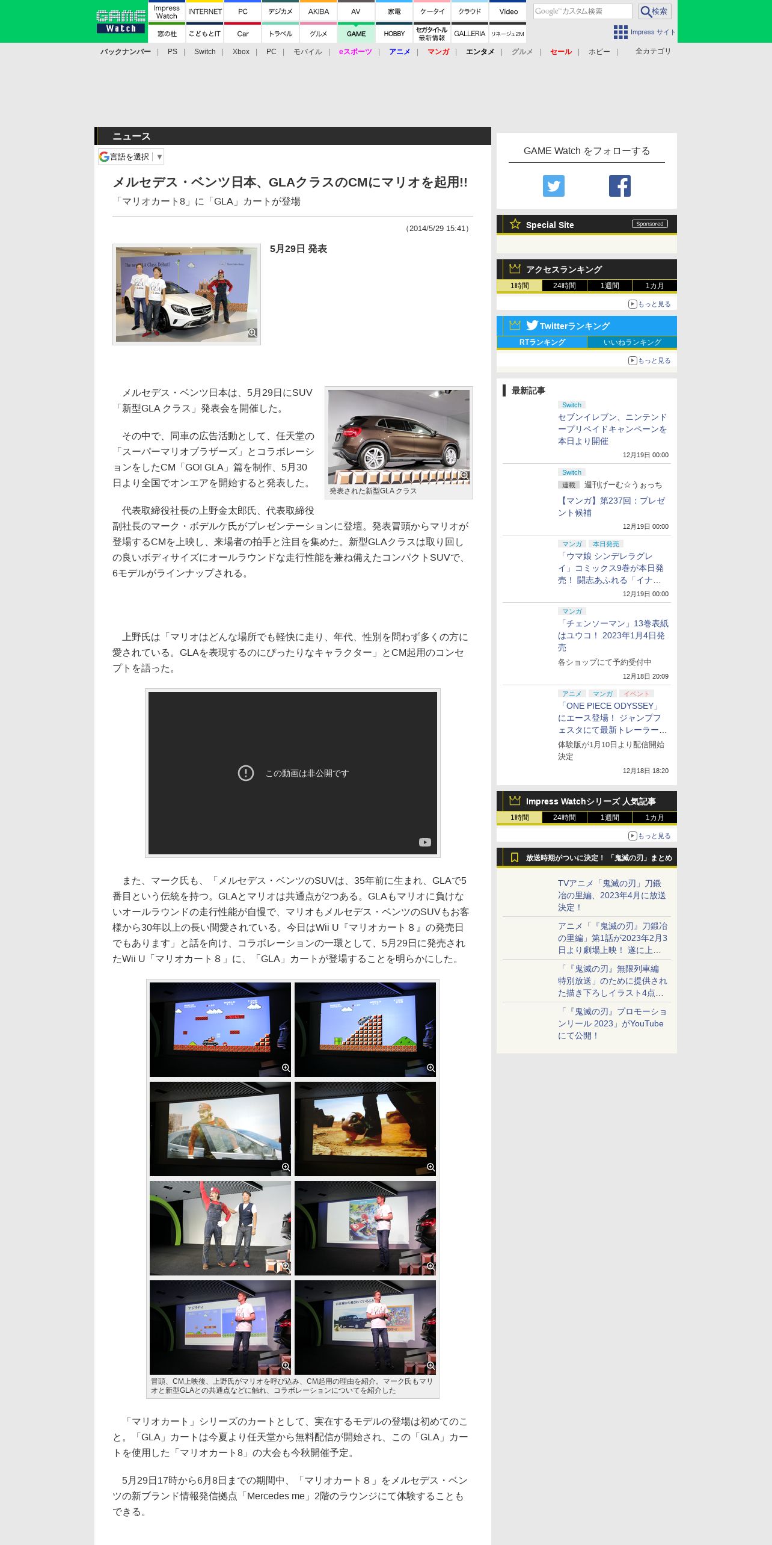
Task: Open the pixel staircase screen photo
Action: tap(365, 1029)
